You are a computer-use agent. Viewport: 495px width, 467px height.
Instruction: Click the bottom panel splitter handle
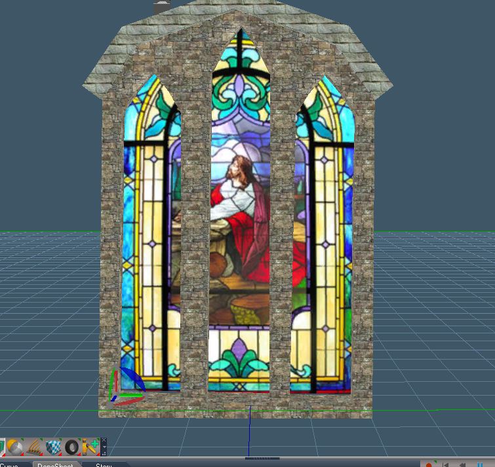tap(262, 458)
